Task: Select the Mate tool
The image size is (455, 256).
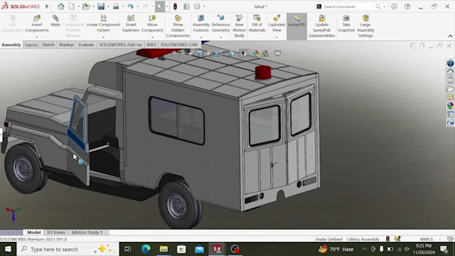Action: (x=56, y=21)
